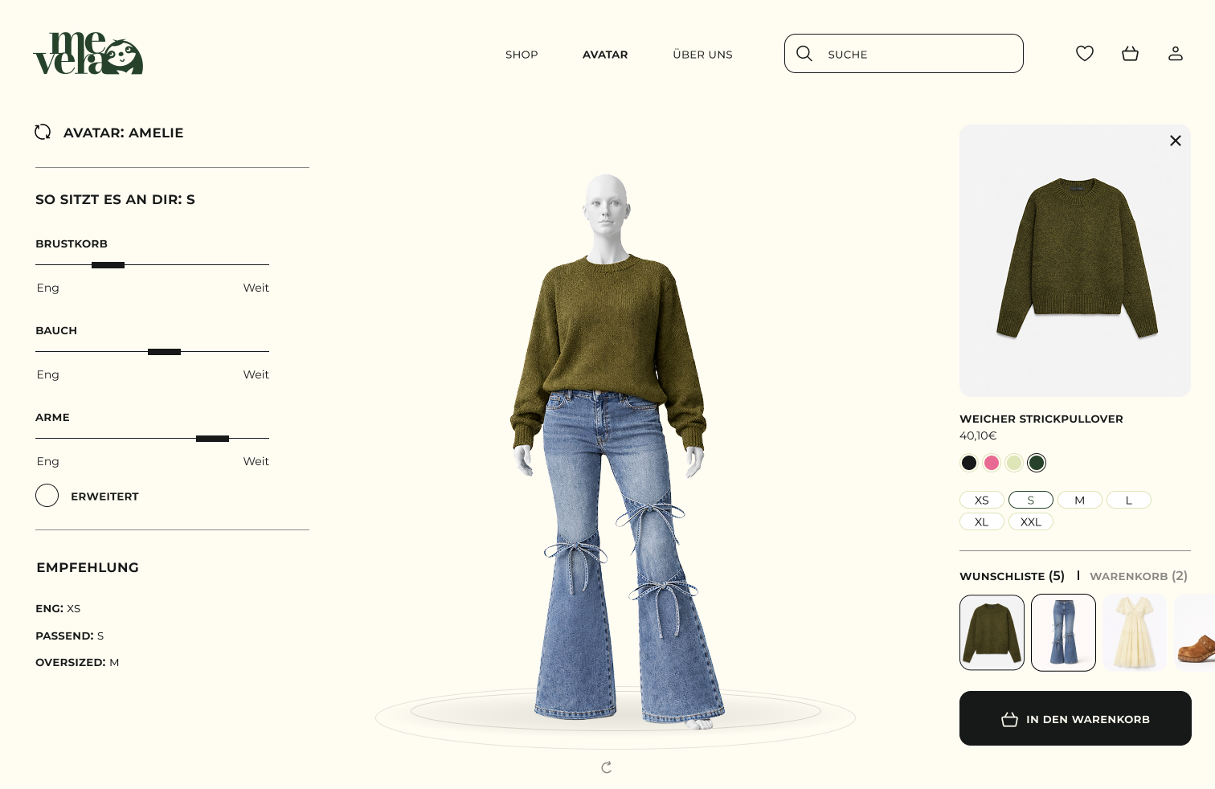Viewport: 1215px width, 789px height.
Task: Open the Über Uns menu item
Action: 702,55
